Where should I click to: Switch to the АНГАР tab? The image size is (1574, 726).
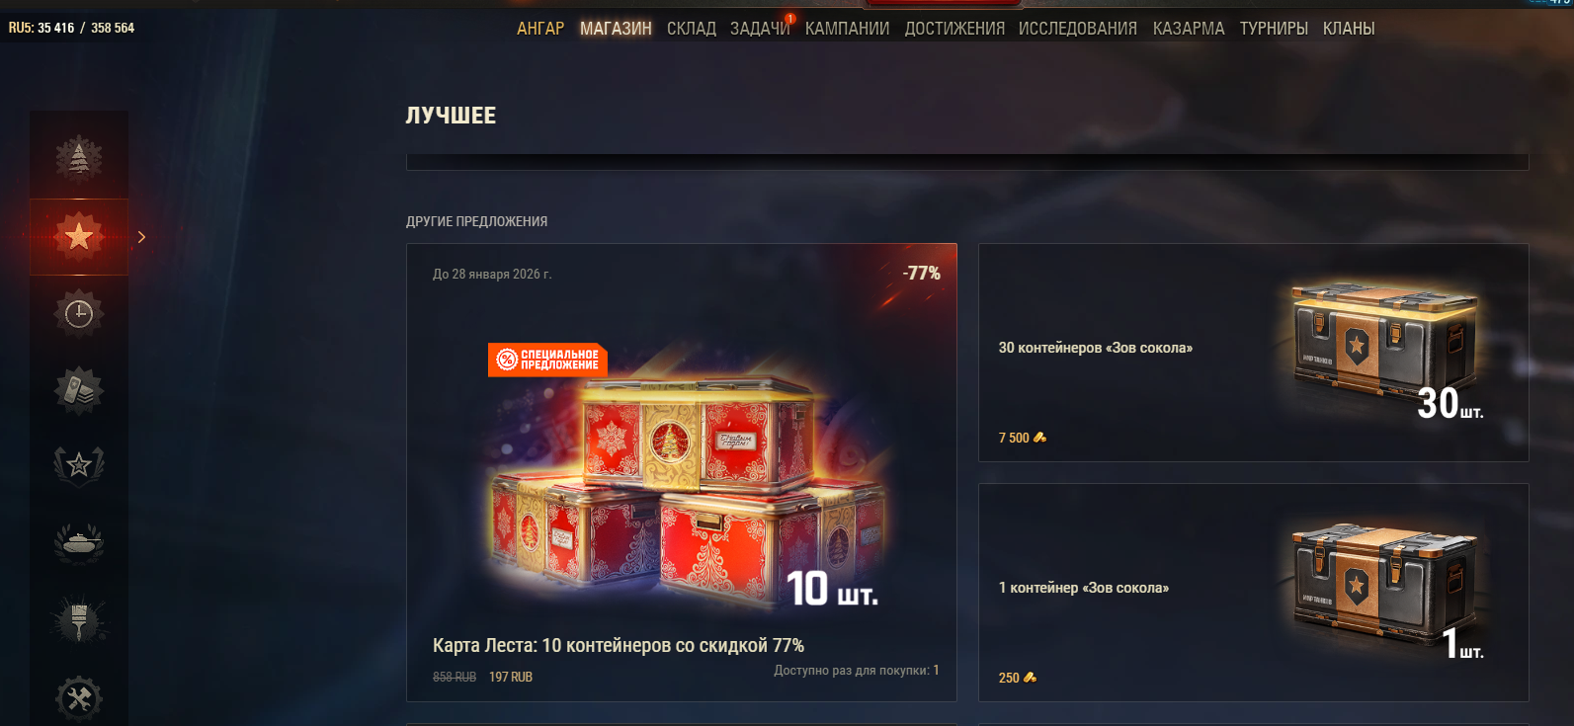tap(540, 29)
